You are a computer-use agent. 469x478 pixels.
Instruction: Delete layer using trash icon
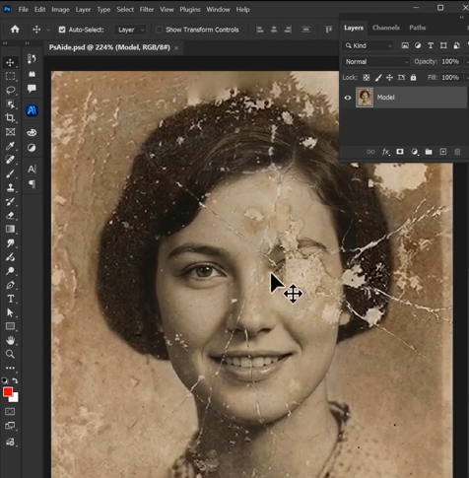pyautogui.click(x=457, y=152)
